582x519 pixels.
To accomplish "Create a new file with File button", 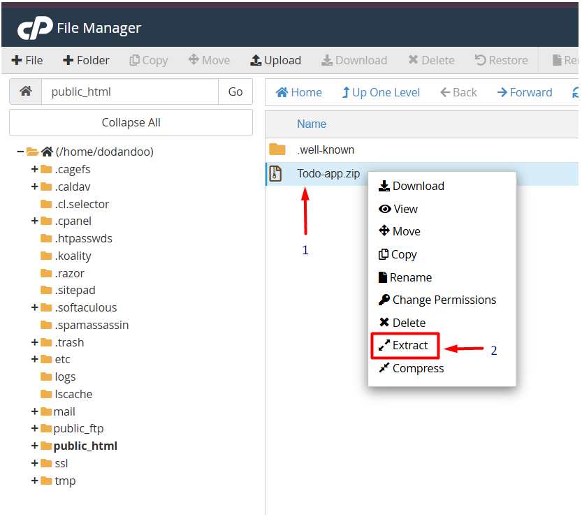I will tap(27, 60).
